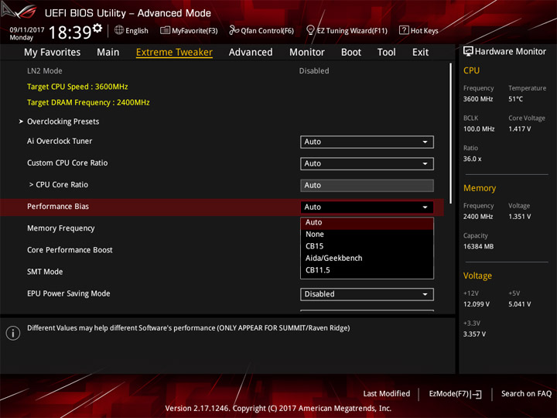This screenshot has height=418, width=557.
Task: Click EzMode exit arrow icon
Action: 477,394
